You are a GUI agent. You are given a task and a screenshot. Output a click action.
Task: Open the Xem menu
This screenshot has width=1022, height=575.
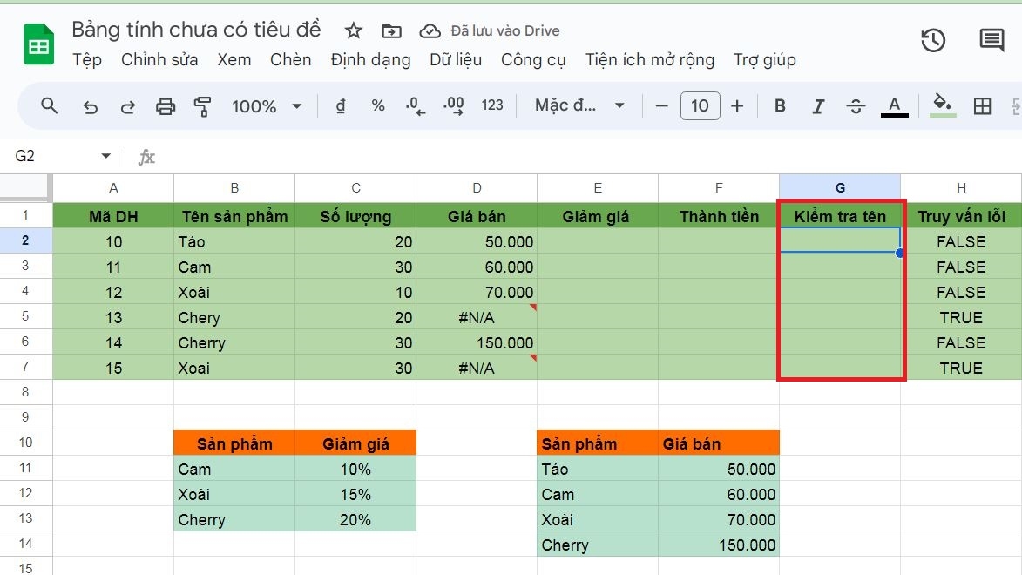point(234,60)
